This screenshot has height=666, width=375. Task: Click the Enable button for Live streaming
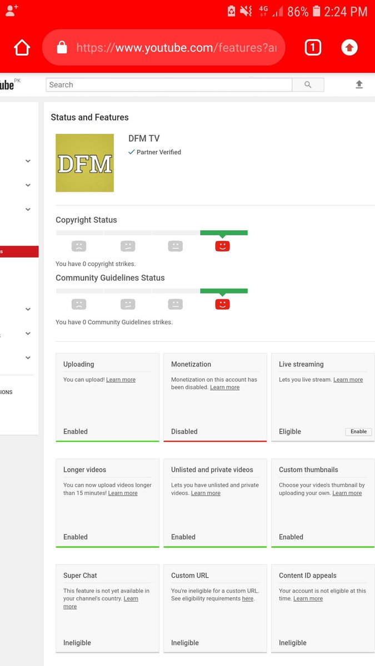pyautogui.click(x=358, y=431)
